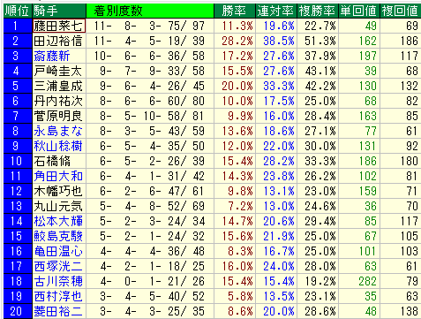This screenshot has height=319, width=421.
Task: Select rank 2 row for 田辺裕信
Action: click(212, 41)
